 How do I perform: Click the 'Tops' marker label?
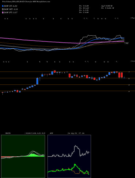[x=133, y=18]
